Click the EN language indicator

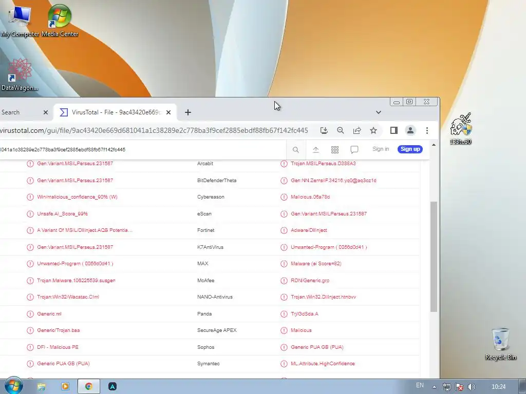click(x=420, y=385)
